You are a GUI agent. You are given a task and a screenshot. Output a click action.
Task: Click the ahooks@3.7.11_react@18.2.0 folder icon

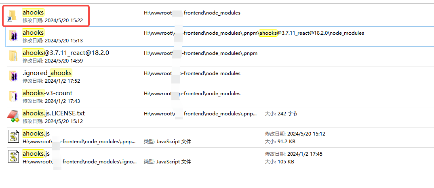(x=13, y=56)
